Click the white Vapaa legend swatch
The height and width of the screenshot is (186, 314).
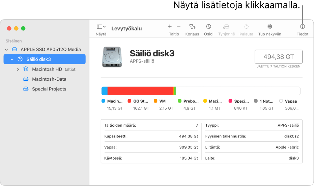281,101
